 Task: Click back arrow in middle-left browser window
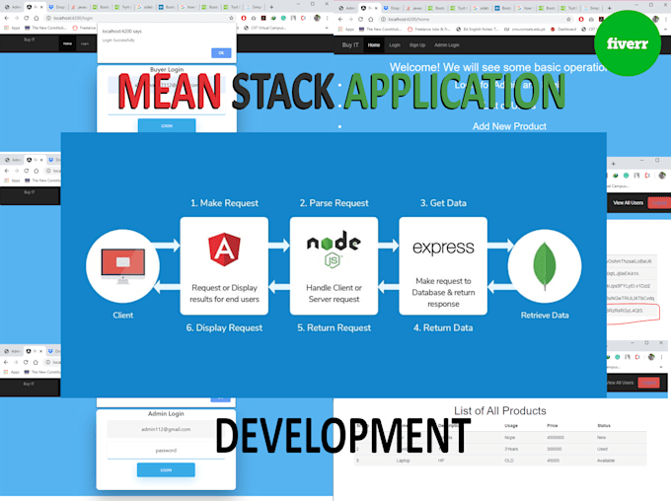click(x=7, y=171)
